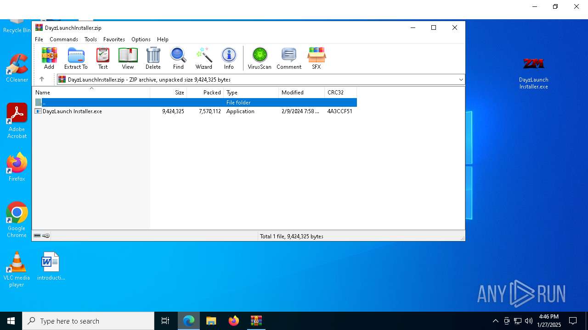
Task: Launch the Wizard tool
Action: click(x=204, y=58)
